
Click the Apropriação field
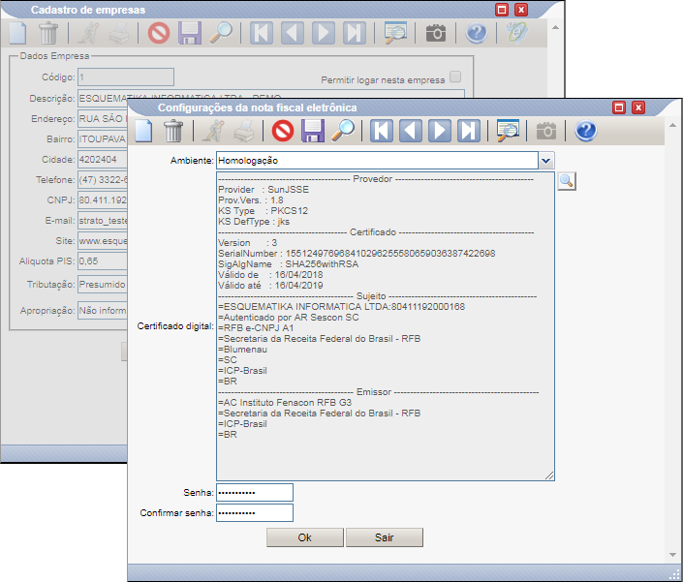click(103, 311)
